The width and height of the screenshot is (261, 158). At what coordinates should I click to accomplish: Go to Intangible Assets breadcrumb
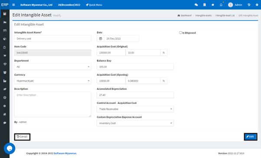coord(203,16)
